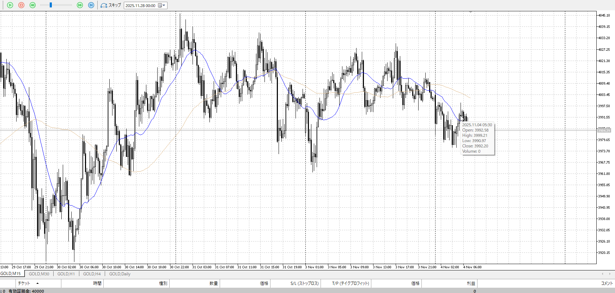
Task: Click the 2025.11.28 00:00 date field
Action: click(141, 6)
